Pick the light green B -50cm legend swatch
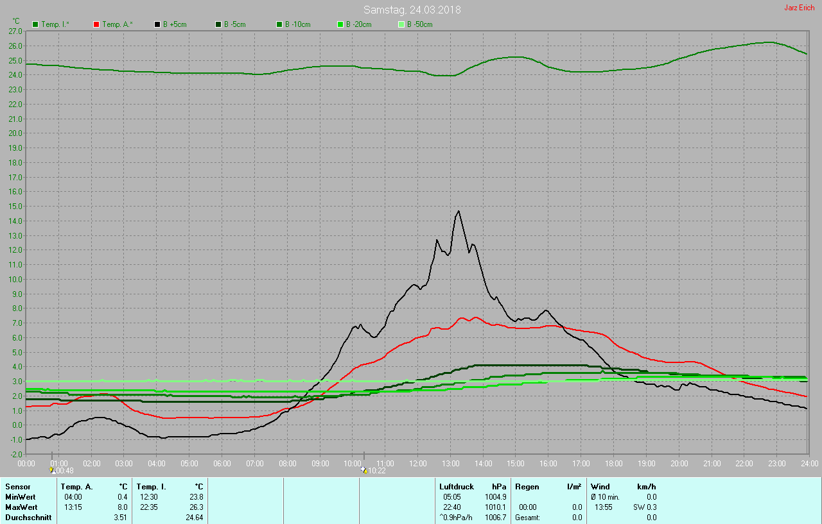The image size is (822, 524). (401, 24)
